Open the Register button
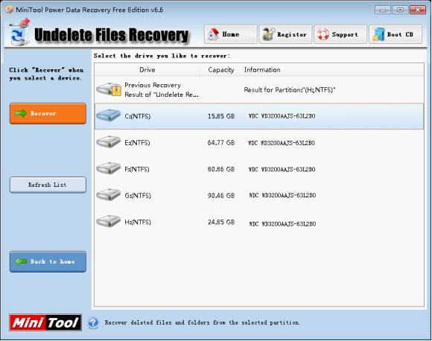 pyautogui.click(x=285, y=34)
